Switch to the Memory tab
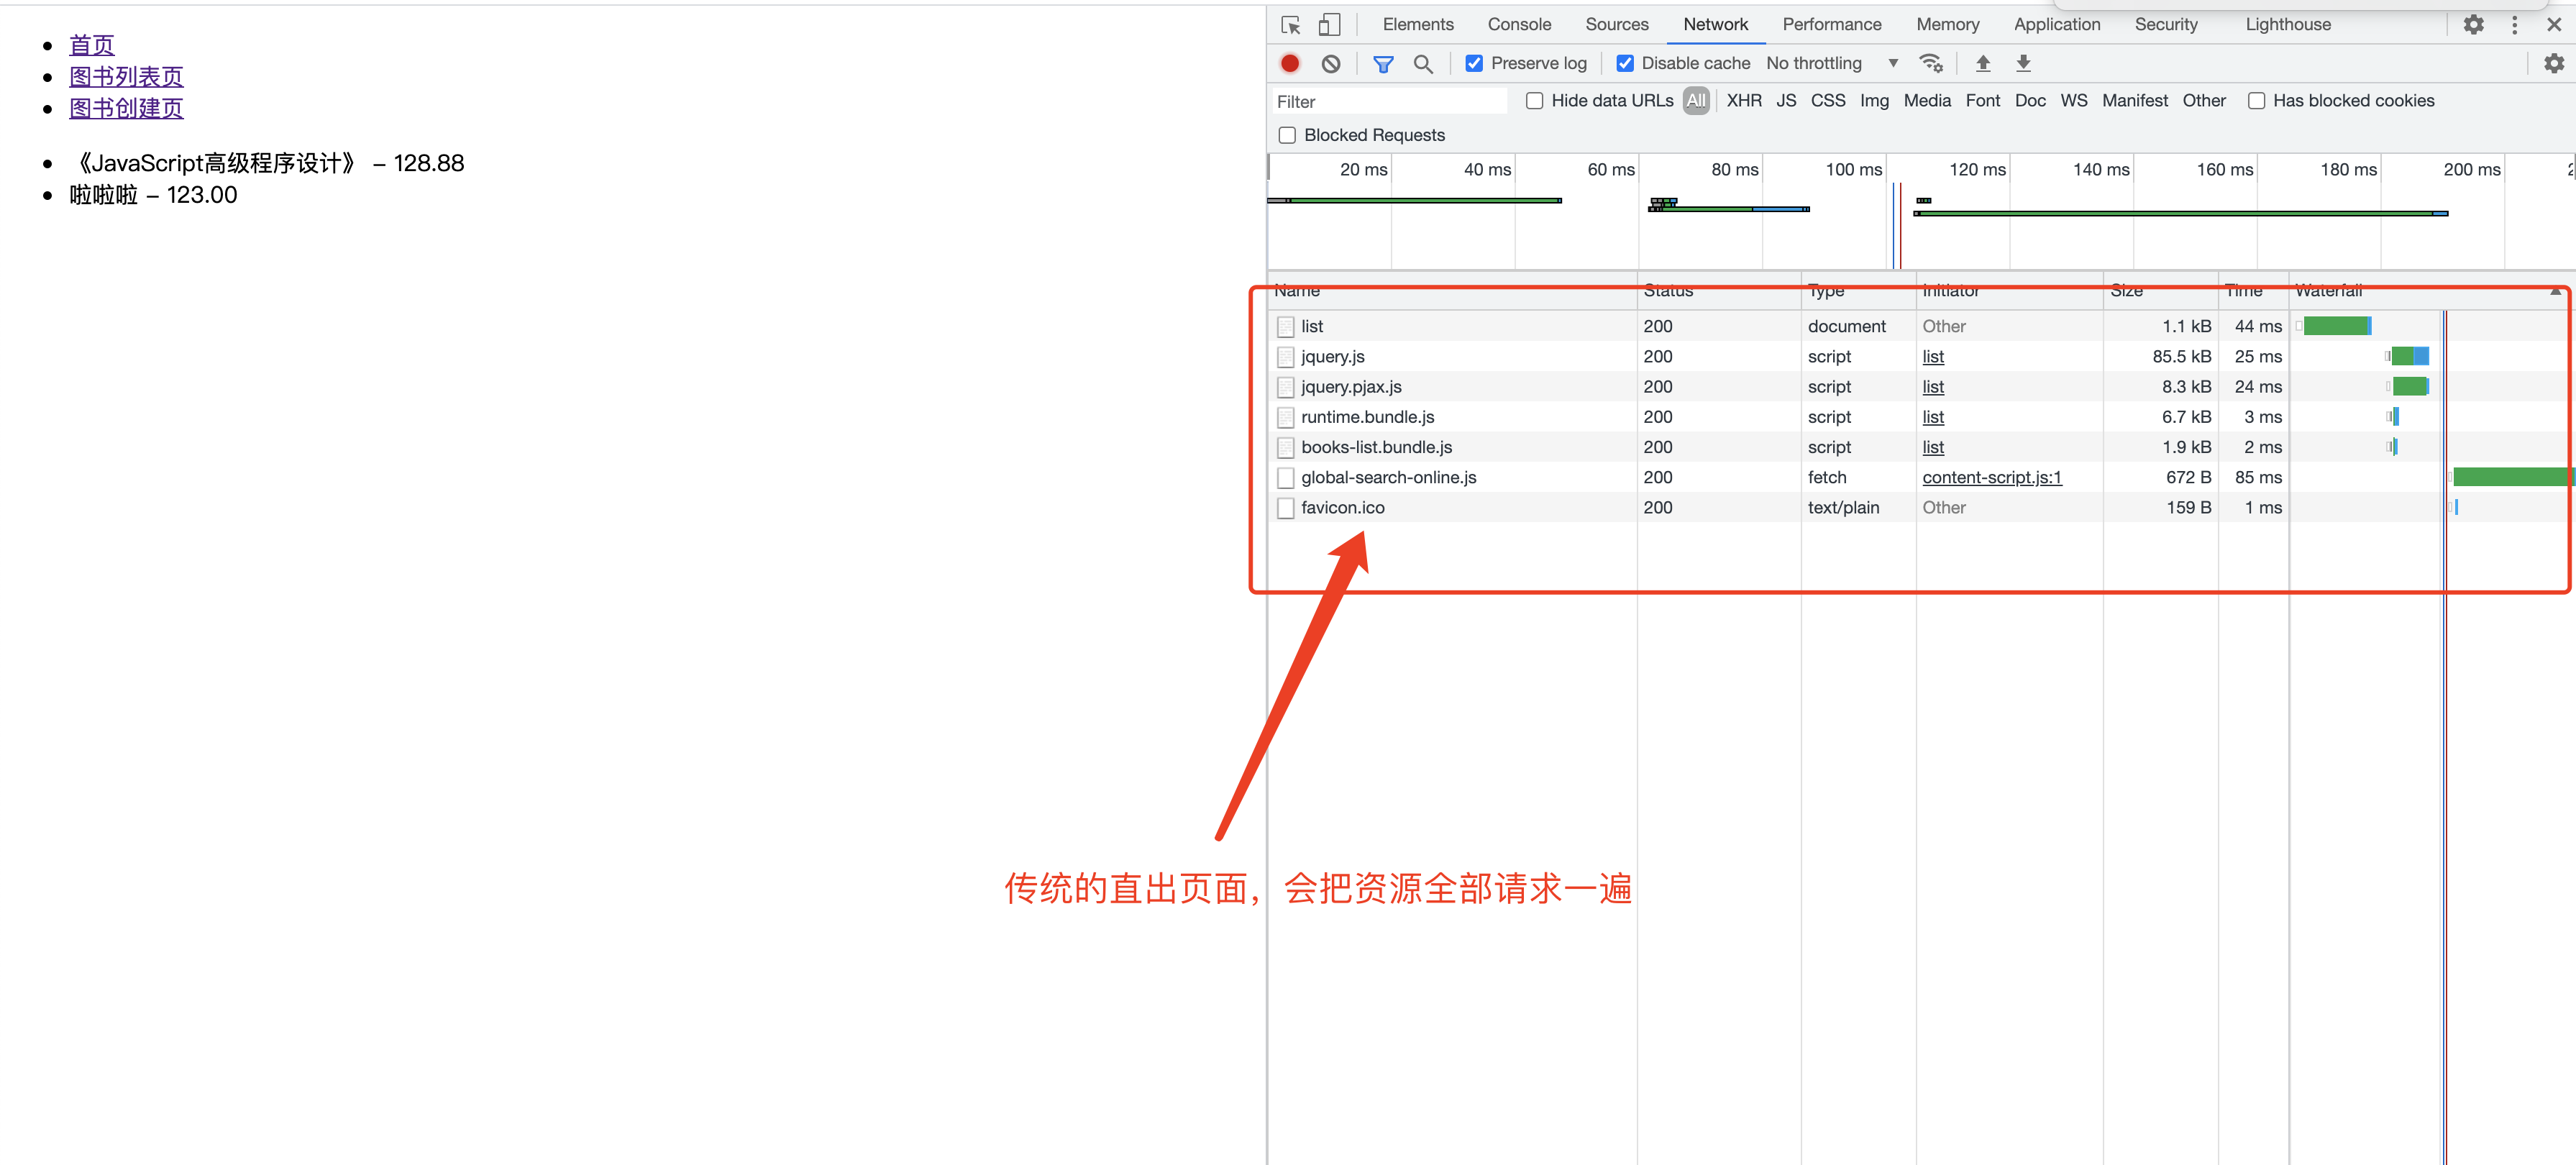Image resolution: width=2576 pixels, height=1165 pixels. point(1947,24)
